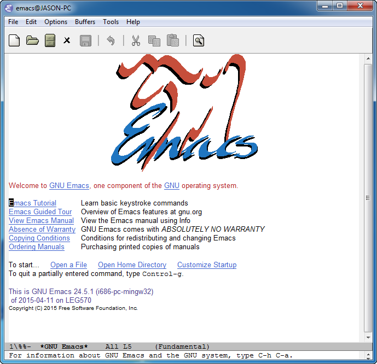Click the Search magnifier icon
The image size is (377, 364).
(199, 40)
